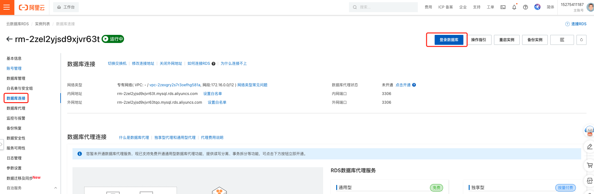Viewport: 594px width, 194px height.
Task: Collapse the sidebar with left-edge arrow
Action: tap(2, 144)
